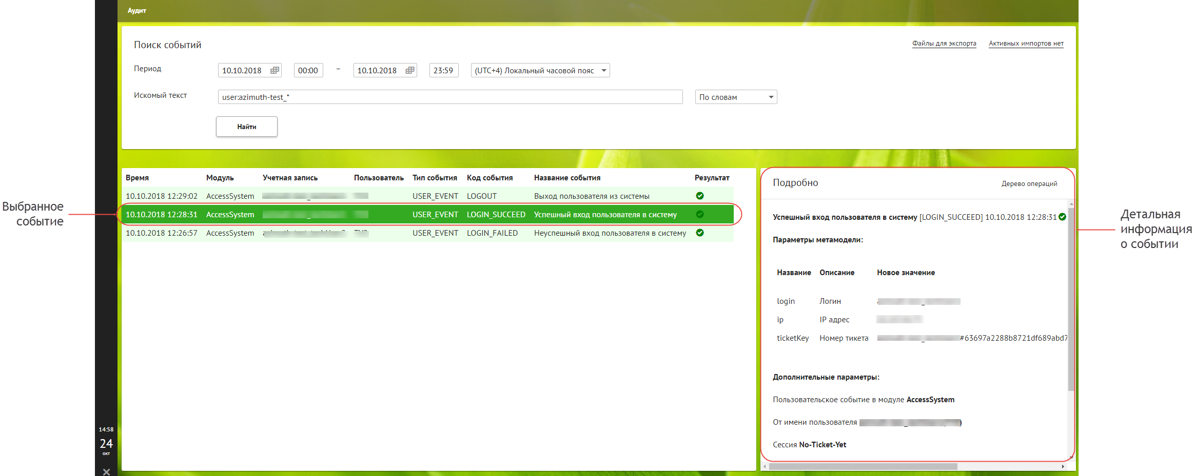Open the end date calendar picker icon

(409, 70)
